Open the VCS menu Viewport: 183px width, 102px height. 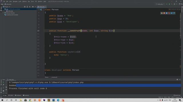[36, 1]
